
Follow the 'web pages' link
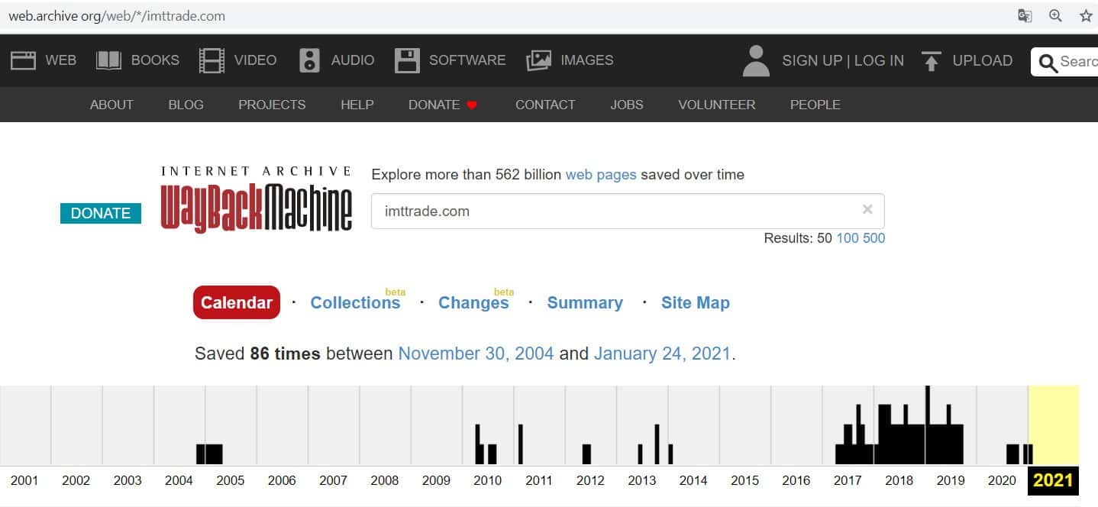tap(601, 174)
